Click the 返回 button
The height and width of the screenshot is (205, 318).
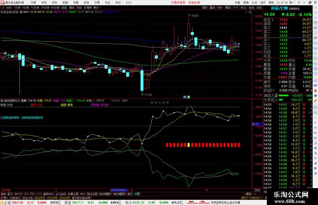(259, 7)
